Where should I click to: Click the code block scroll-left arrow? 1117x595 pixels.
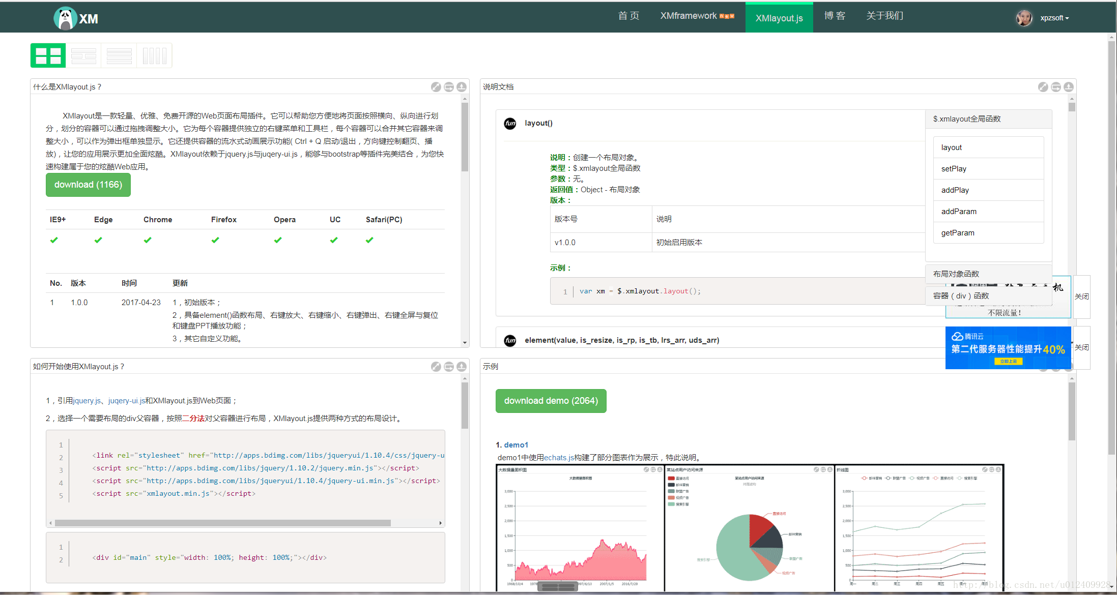pos(50,523)
